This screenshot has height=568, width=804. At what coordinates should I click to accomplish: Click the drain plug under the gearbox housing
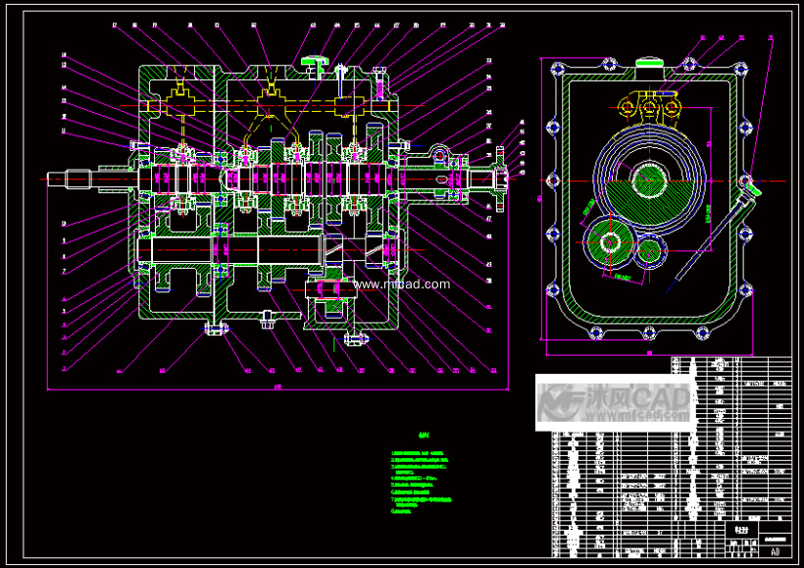pos(215,328)
